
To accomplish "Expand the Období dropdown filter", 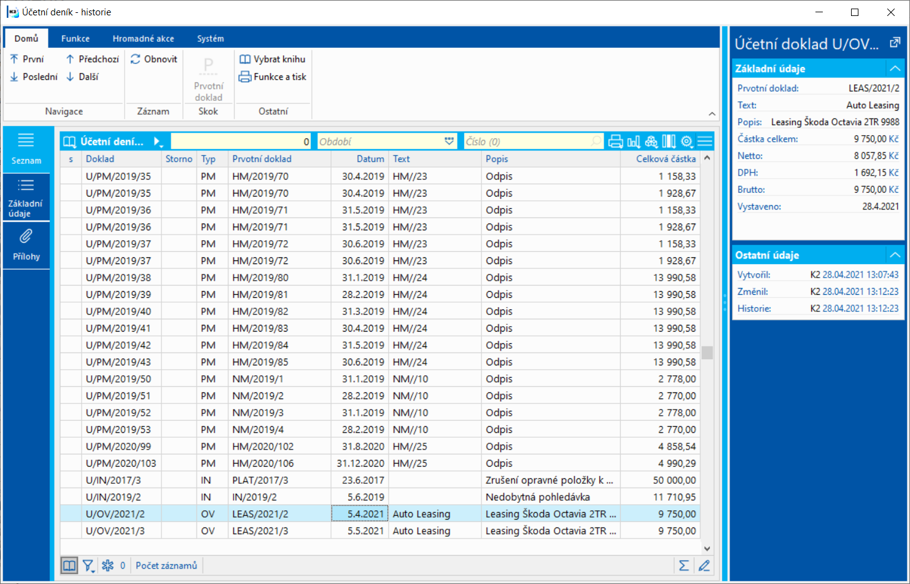I will coord(449,141).
